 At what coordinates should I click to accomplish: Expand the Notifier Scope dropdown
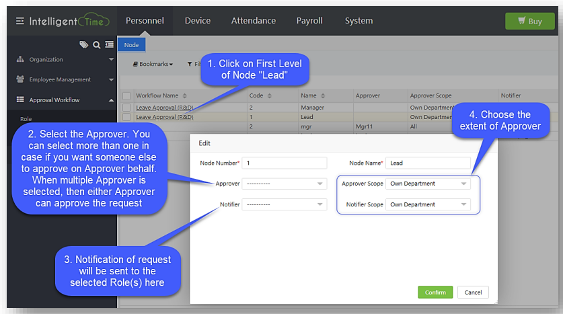428,204
